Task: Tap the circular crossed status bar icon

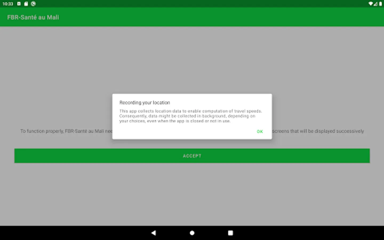Action: [33, 4]
